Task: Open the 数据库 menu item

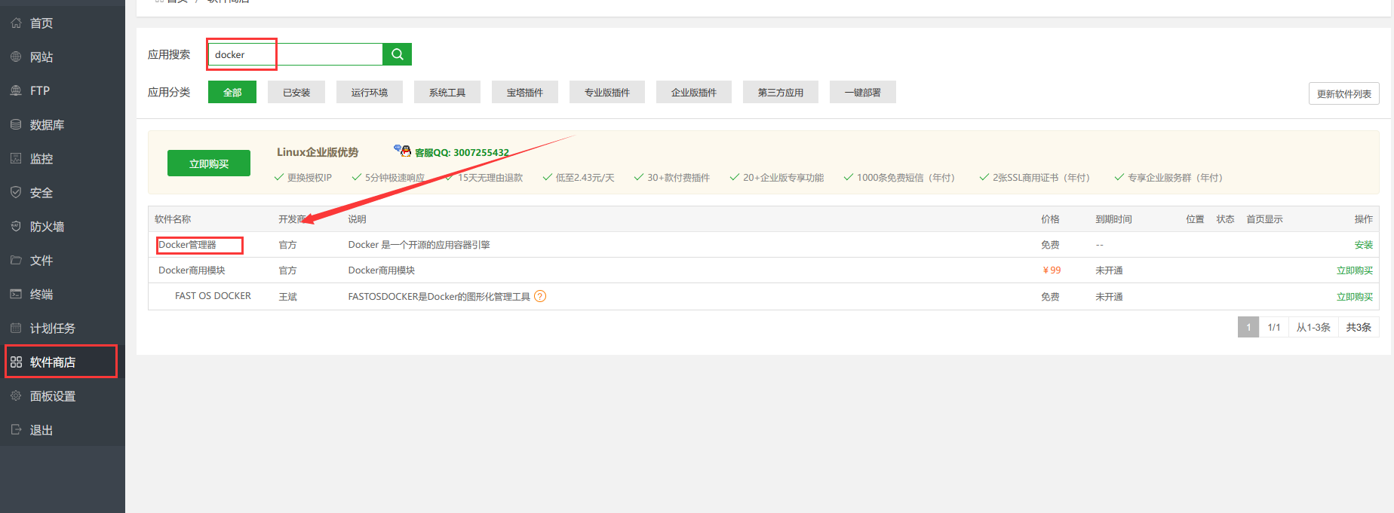Action: coord(47,125)
